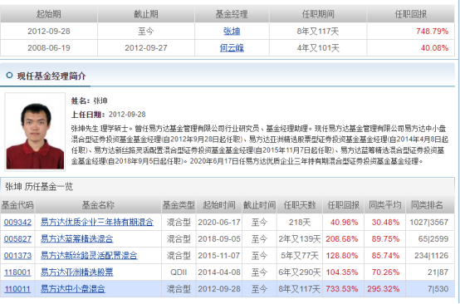Screen dimensions: 460x304
Task: Click the 任职天数 column header
Action: [x=300, y=205]
